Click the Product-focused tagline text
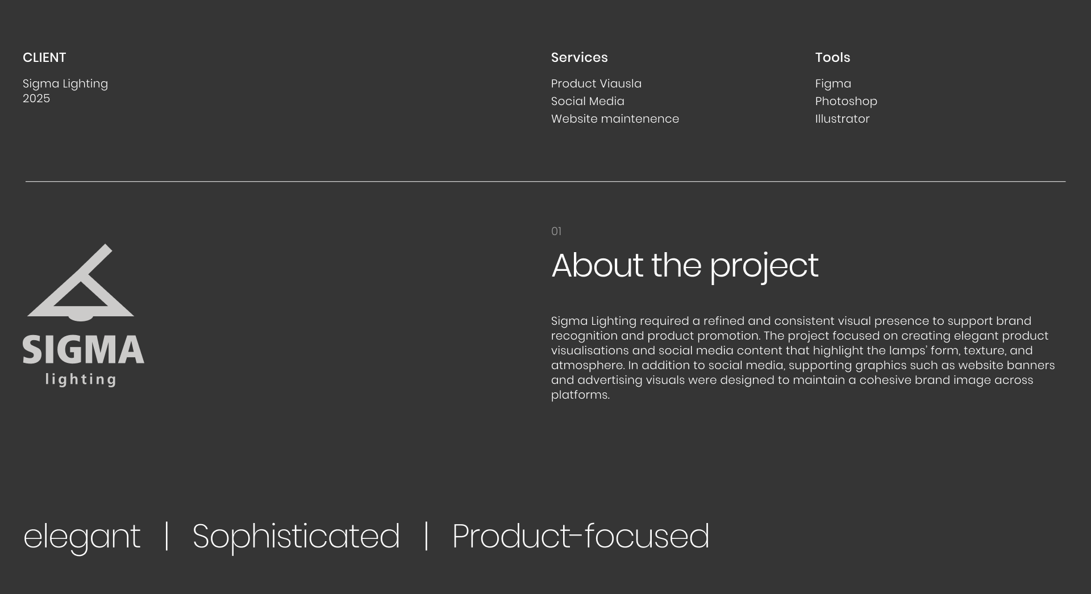The image size is (1091, 594). (x=580, y=537)
